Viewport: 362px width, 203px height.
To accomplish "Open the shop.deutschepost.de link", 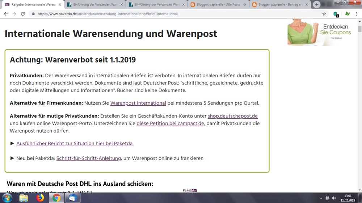I will pos(233,116).
